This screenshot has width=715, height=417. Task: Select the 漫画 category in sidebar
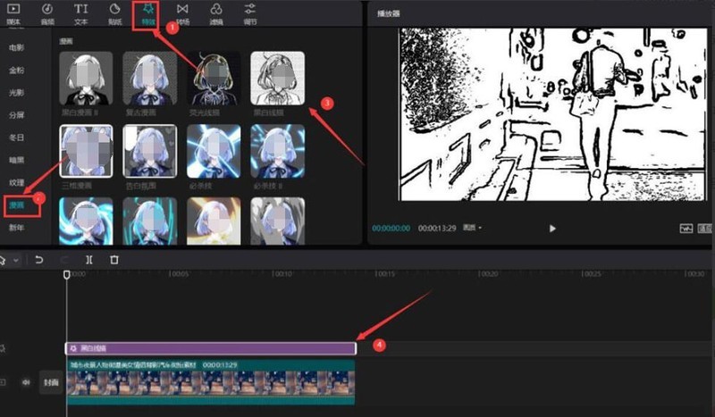pyautogui.click(x=17, y=205)
